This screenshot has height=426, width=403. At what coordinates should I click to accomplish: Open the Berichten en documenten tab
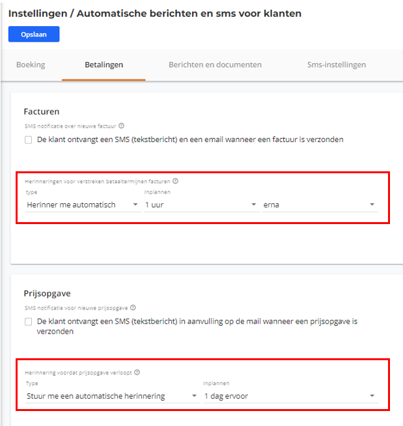coord(215,64)
